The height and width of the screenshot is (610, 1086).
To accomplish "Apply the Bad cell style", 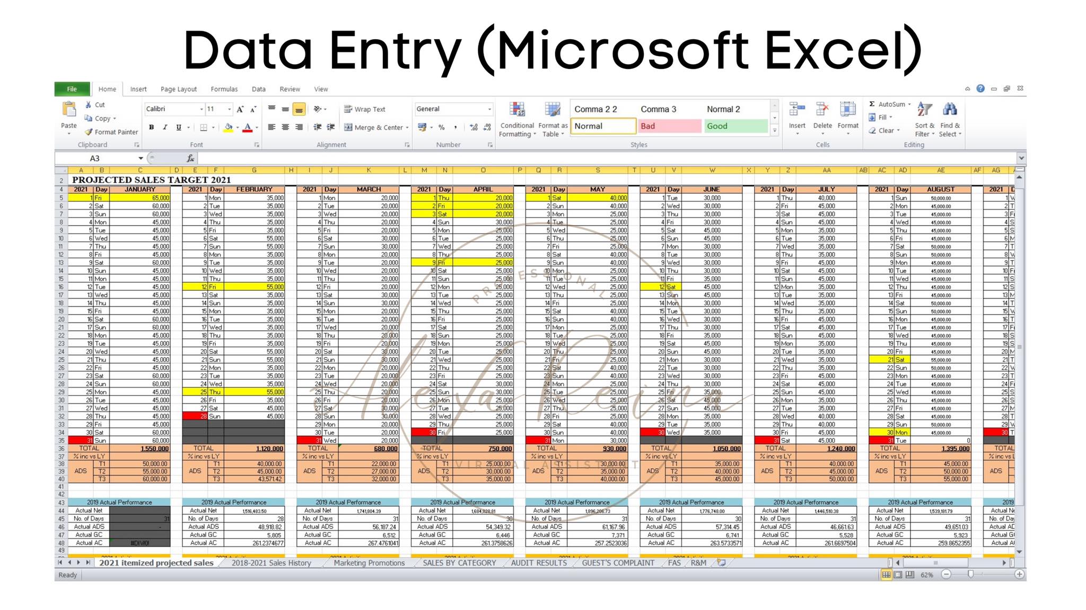I will pos(669,126).
